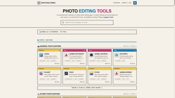Screen dimensions: 175x98
Task: Click the PHOTO EDITORS section heading
Action: click(x=46, y=40)
